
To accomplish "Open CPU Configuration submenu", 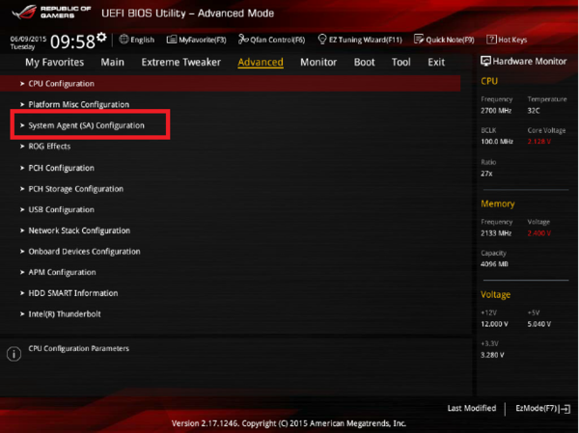I will coord(230,84).
